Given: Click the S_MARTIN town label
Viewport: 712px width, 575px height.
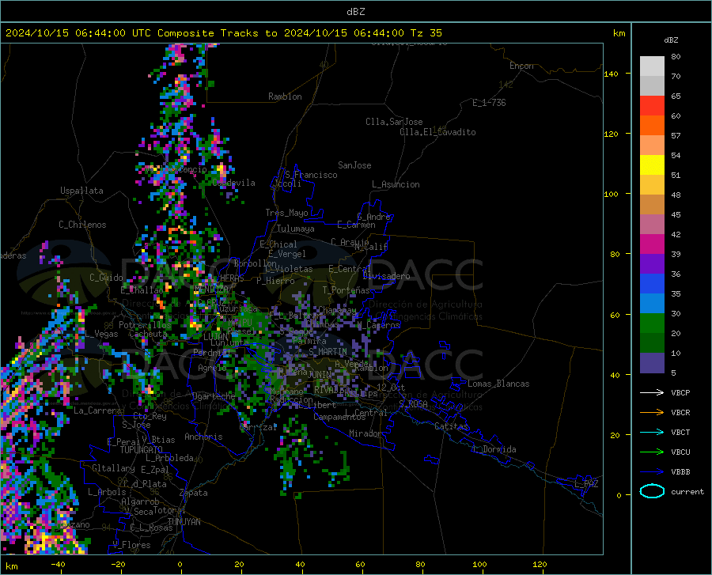Looking at the screenshot, I should coord(328,352).
